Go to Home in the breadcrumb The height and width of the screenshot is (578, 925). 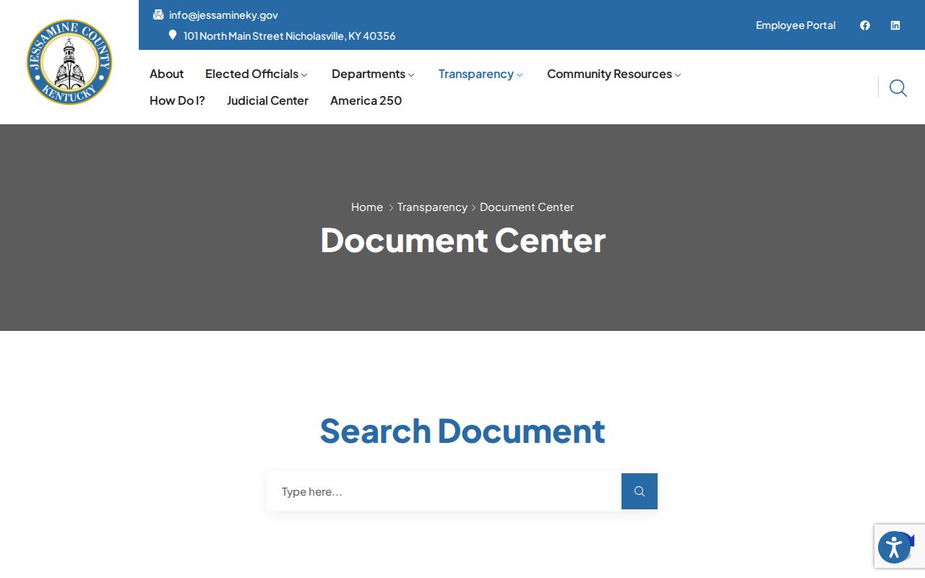(x=367, y=207)
